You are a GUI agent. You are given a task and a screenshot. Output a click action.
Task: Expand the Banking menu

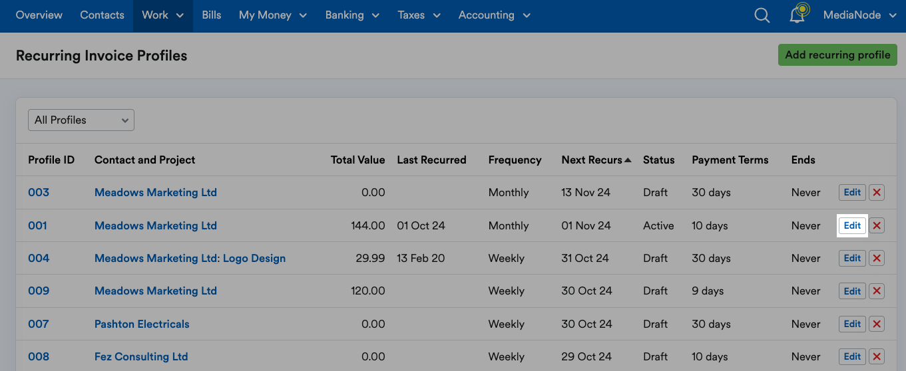pyautogui.click(x=352, y=15)
